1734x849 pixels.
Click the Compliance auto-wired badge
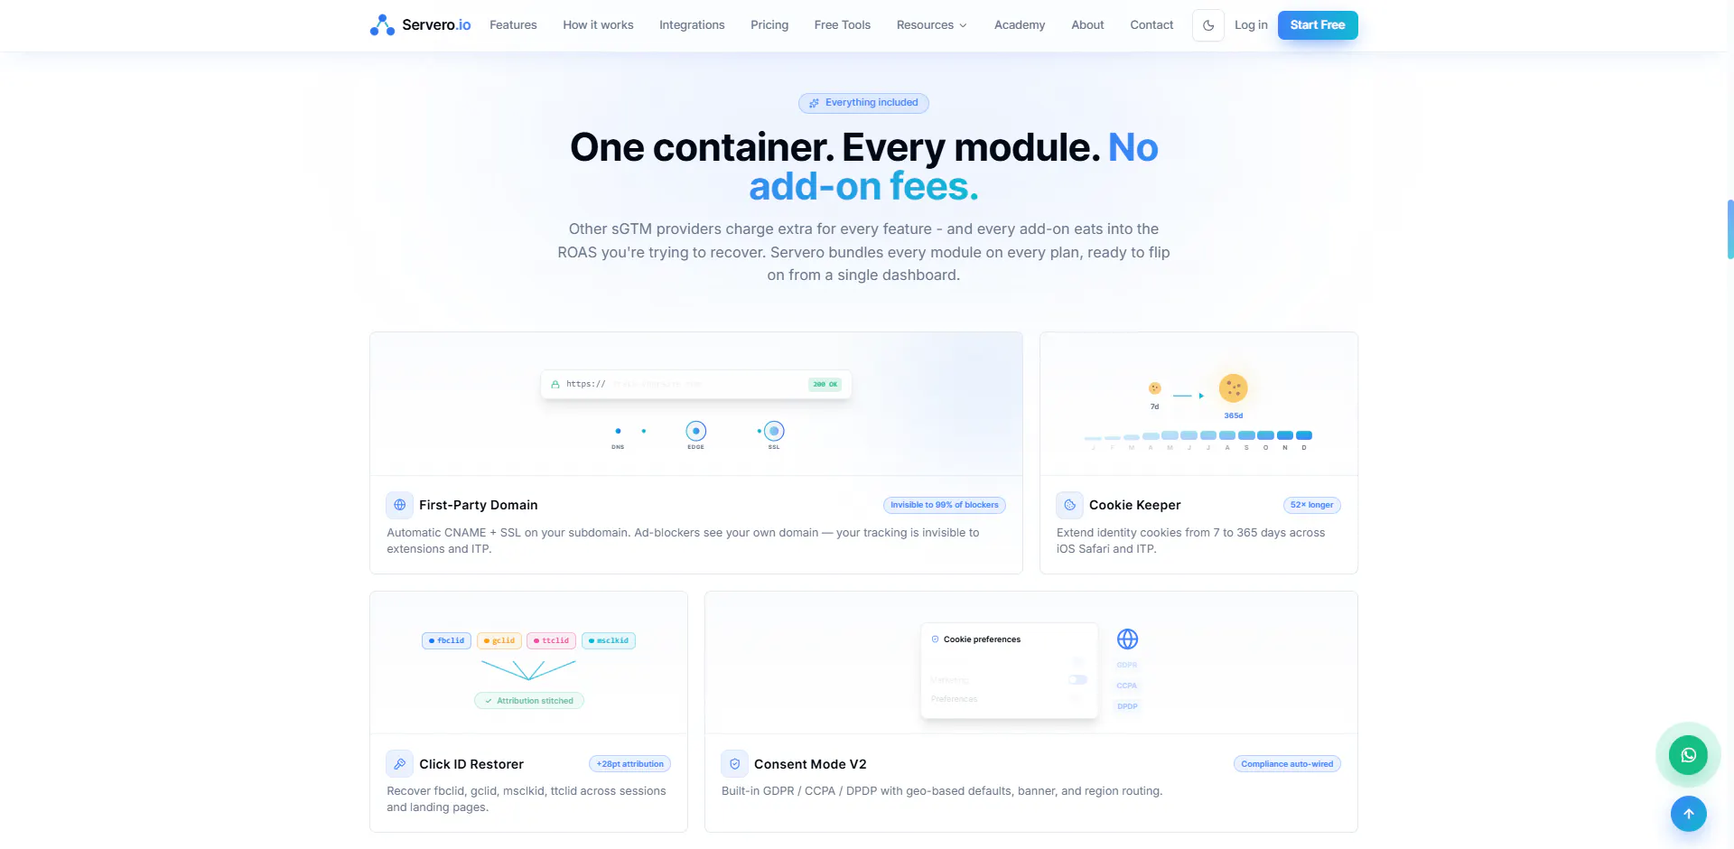(1287, 764)
